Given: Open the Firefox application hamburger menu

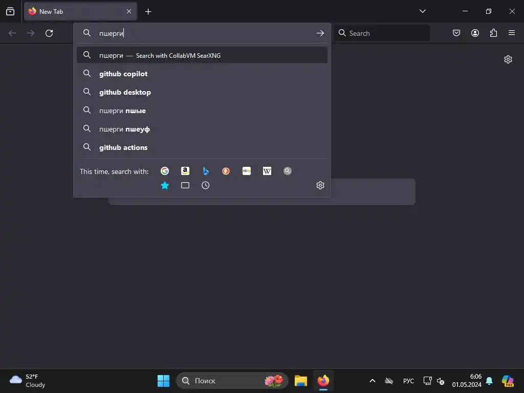Looking at the screenshot, I should click(512, 33).
